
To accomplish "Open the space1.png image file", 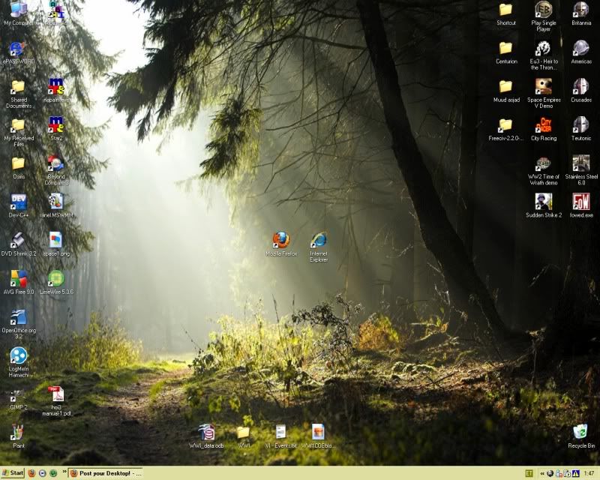I will coord(56,244).
